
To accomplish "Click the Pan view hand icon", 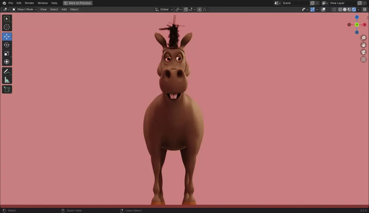I will tap(363, 45).
